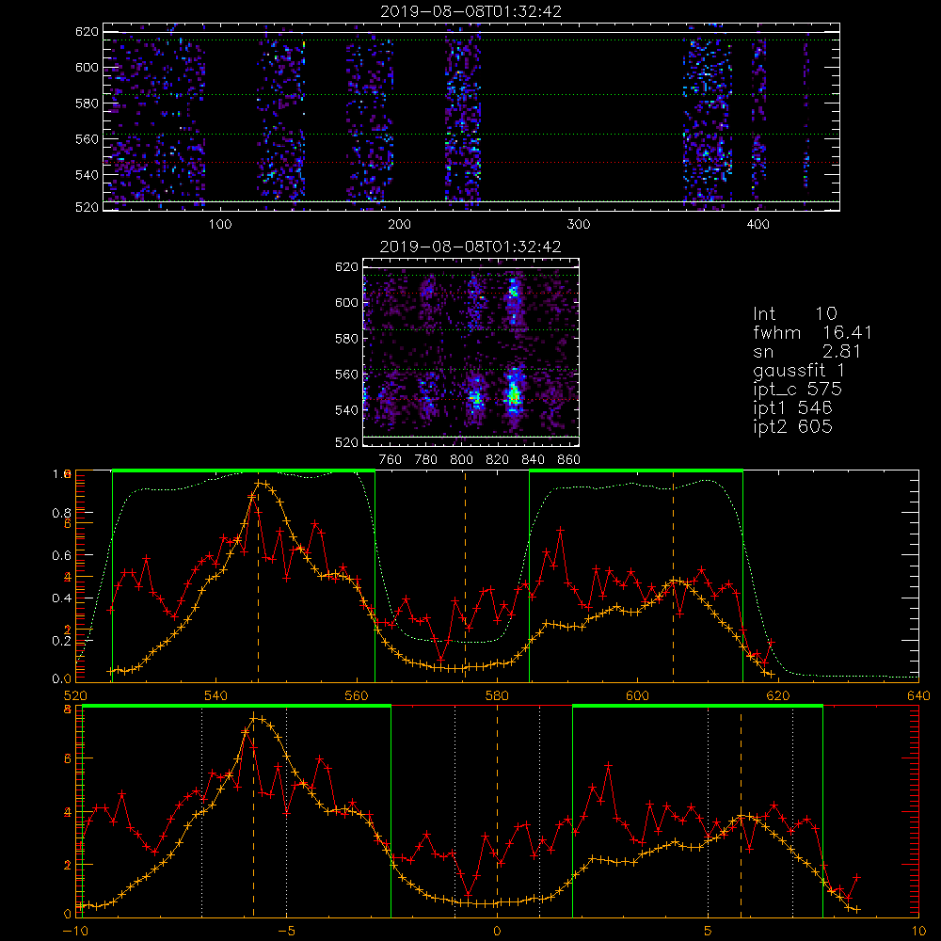Click x-axis label 300 of top spectrogram
Image resolution: width=941 pixels, height=941 pixels.
click(579, 224)
